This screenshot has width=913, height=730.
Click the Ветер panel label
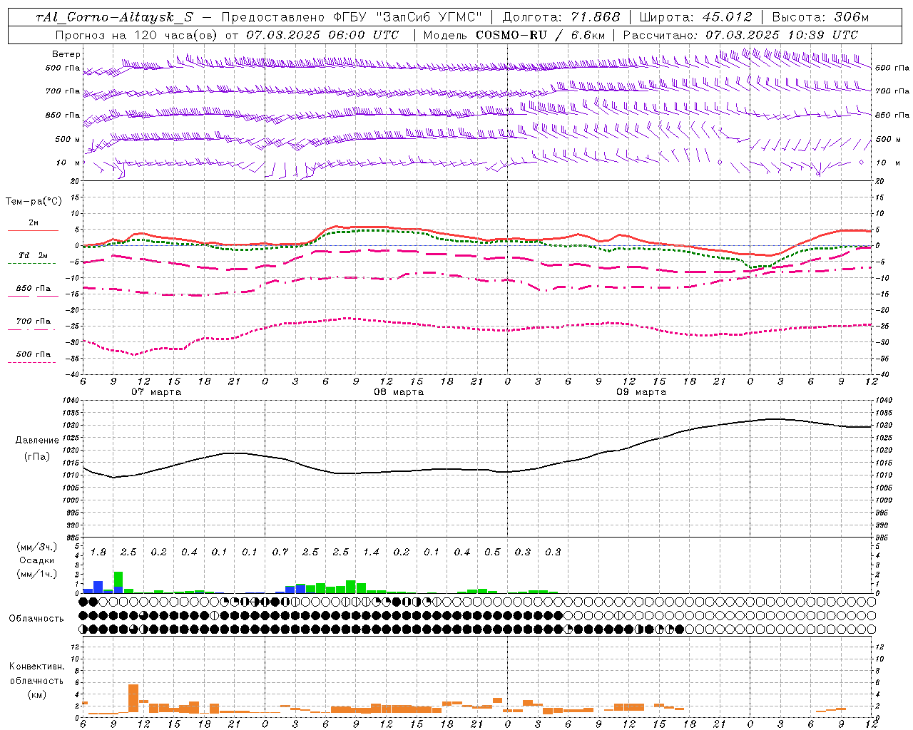(66, 54)
